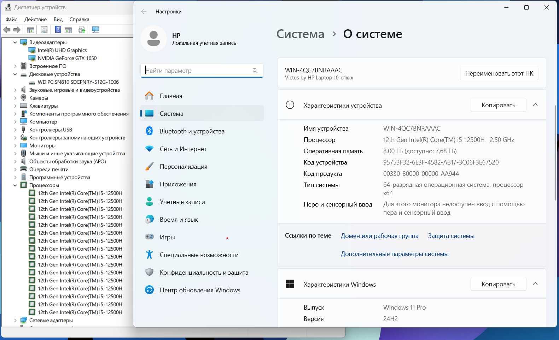Select Объекты обработки звука (APO) node

point(68,161)
